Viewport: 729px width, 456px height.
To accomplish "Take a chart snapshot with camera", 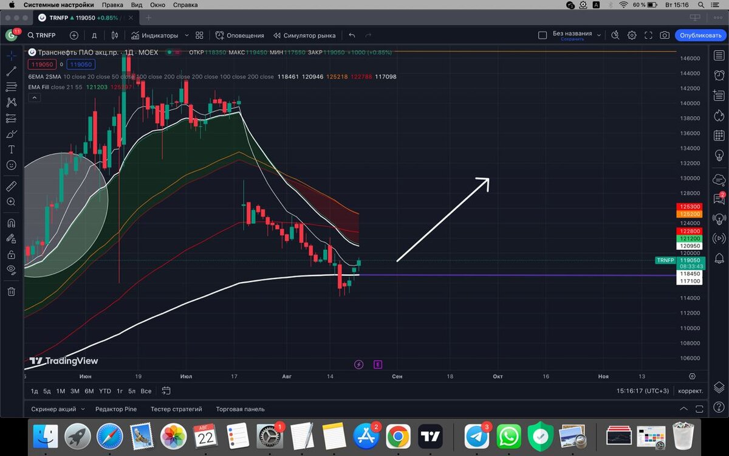I will 665,35.
